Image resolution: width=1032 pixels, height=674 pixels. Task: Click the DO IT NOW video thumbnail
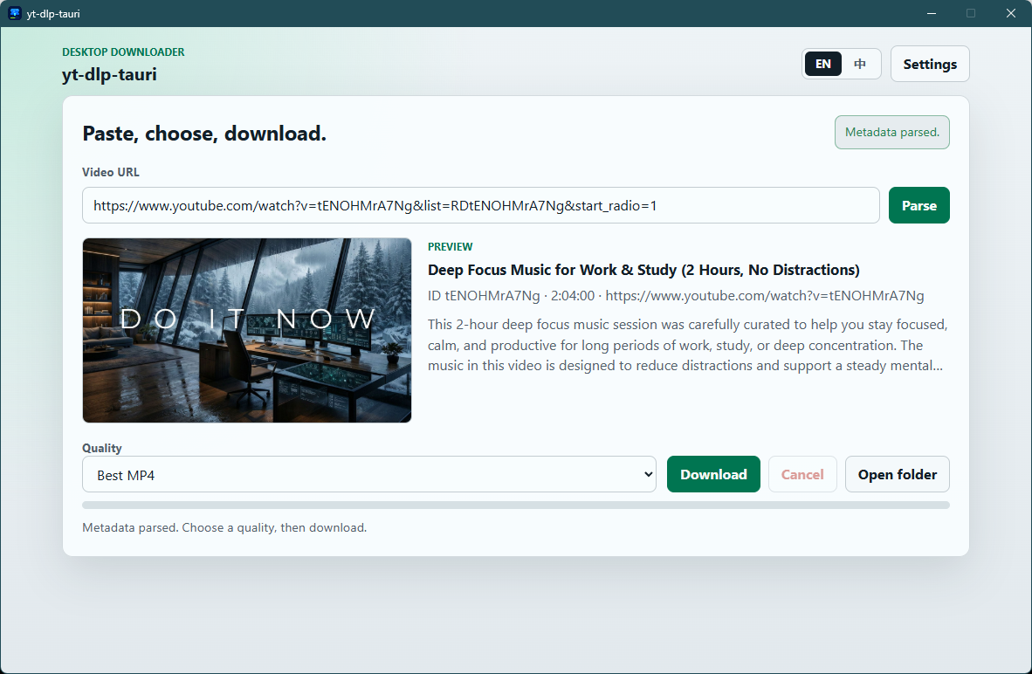click(247, 330)
